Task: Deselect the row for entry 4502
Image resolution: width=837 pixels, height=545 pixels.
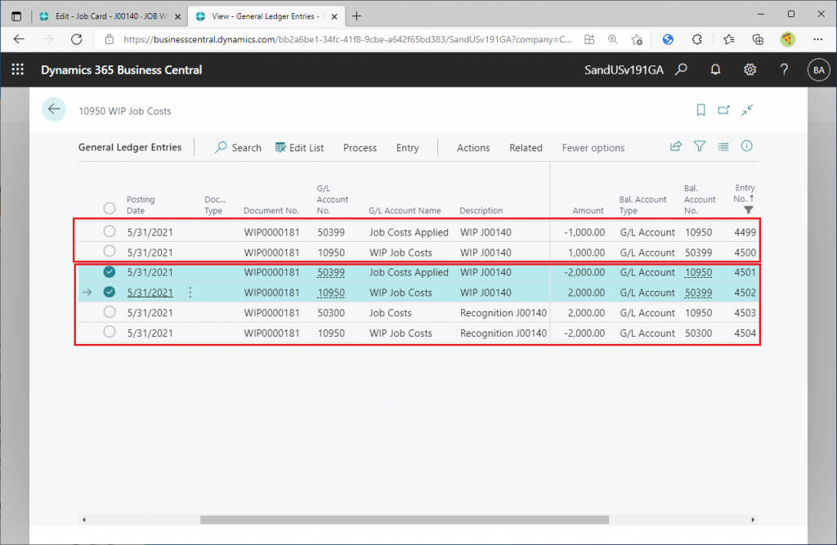Action: pos(110,292)
